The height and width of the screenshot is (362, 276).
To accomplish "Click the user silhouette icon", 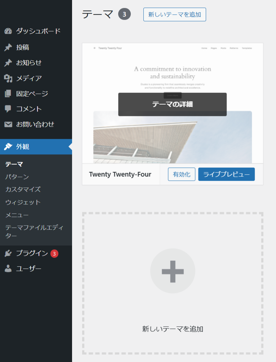I will pos(8,268).
